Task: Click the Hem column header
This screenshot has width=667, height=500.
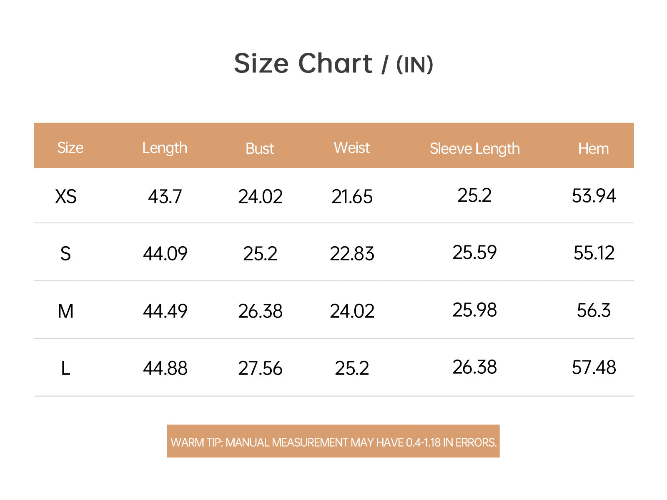Action: click(593, 149)
